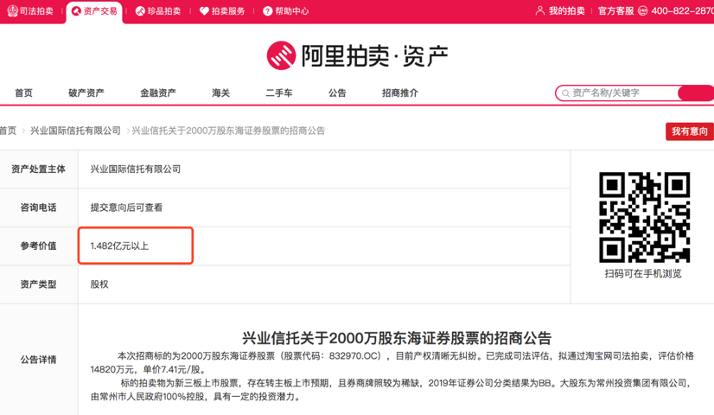Click the 珍品拍卖 gavel icon
This screenshot has width=714, height=415.
[140, 11]
